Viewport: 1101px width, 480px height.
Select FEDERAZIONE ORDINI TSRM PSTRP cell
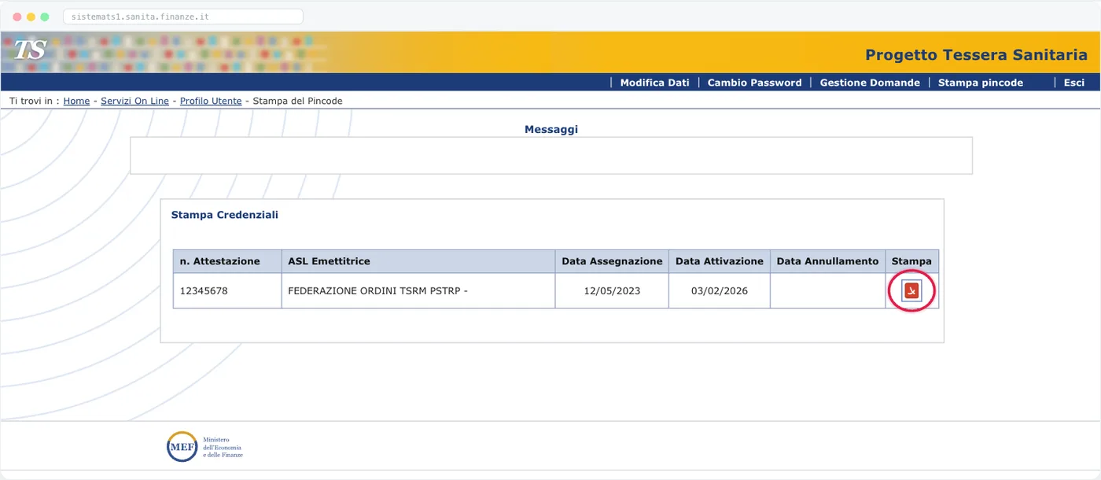pos(418,290)
